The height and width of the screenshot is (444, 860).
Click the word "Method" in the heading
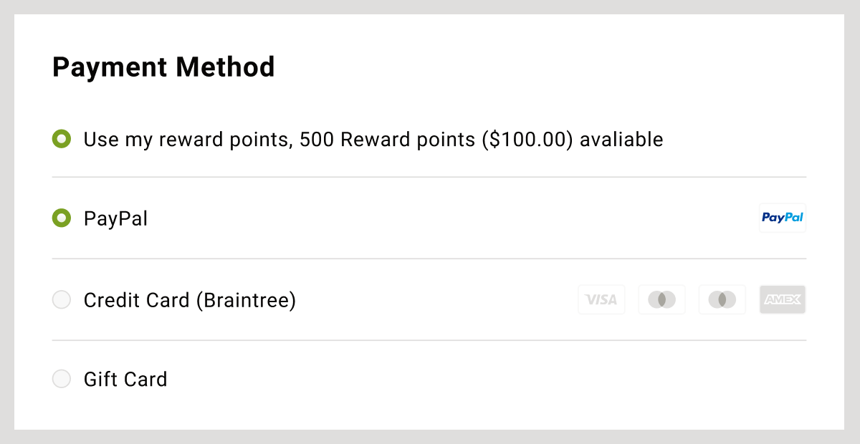[x=226, y=67]
